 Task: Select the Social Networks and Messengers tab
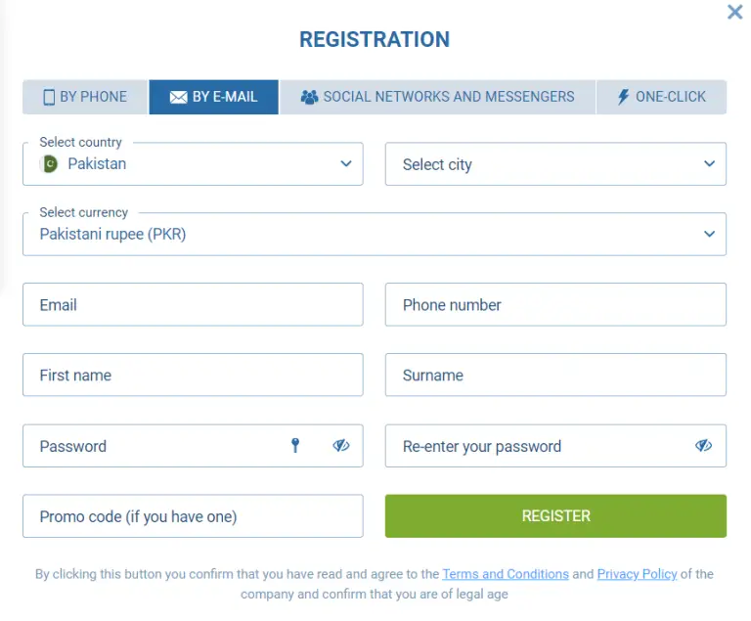pos(437,97)
